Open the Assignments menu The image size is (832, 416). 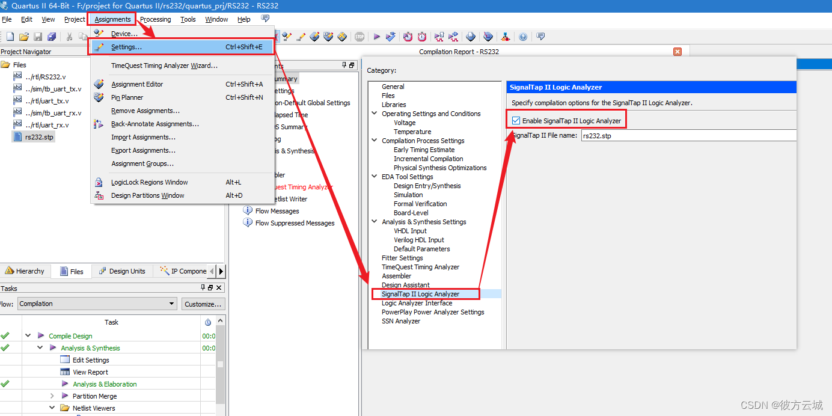click(112, 19)
